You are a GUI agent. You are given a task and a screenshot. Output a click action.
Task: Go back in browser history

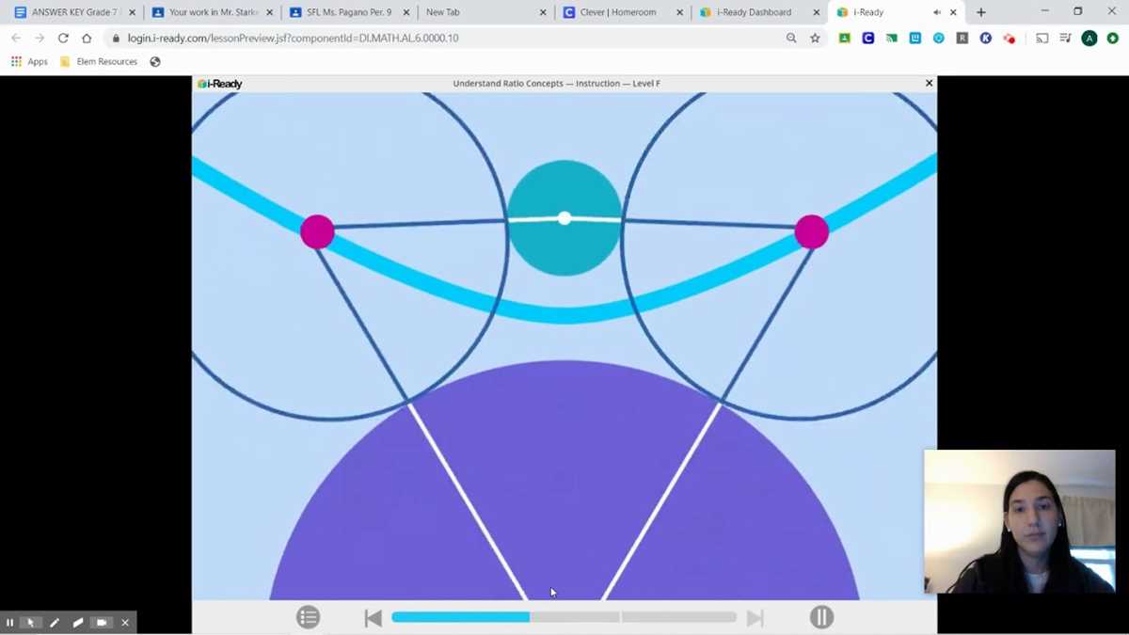(x=16, y=38)
